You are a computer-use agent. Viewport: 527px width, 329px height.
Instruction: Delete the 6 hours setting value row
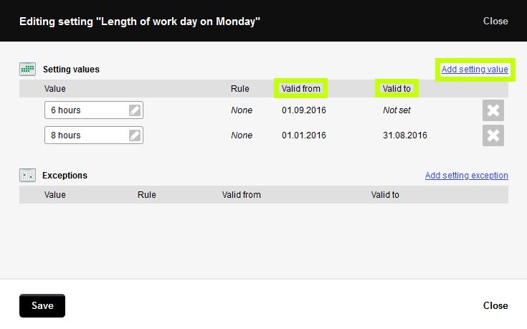pyautogui.click(x=493, y=111)
